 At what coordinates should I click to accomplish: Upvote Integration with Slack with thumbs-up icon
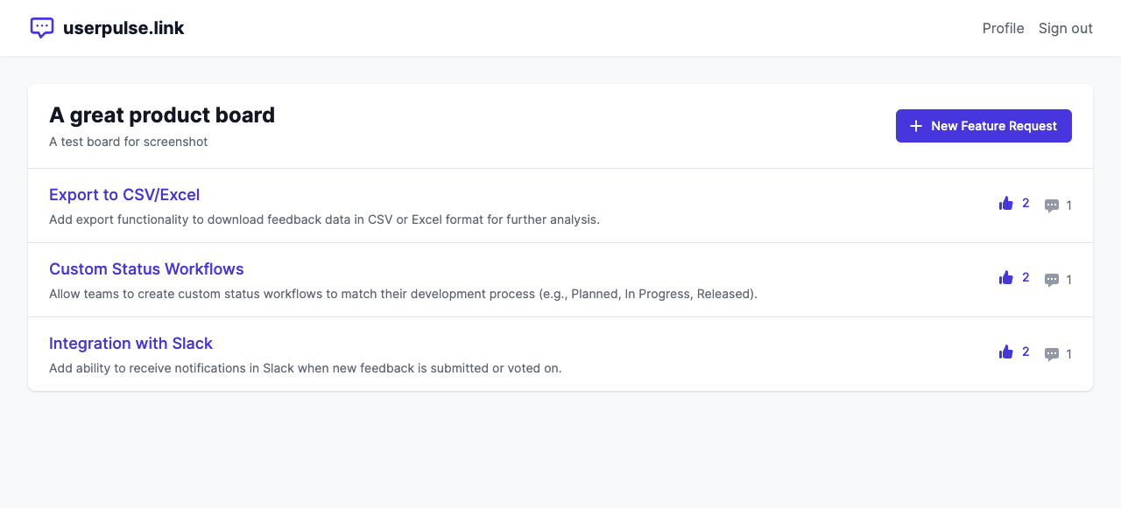[x=1005, y=352]
